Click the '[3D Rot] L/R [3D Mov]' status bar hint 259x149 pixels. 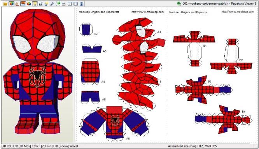tap(16, 146)
